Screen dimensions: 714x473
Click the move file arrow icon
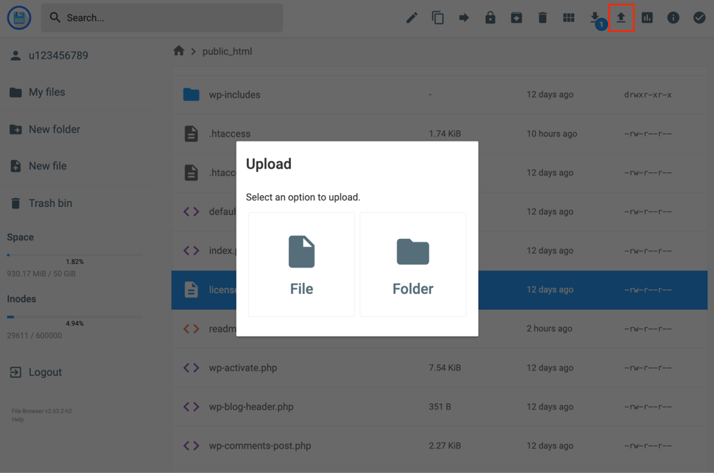click(x=464, y=17)
